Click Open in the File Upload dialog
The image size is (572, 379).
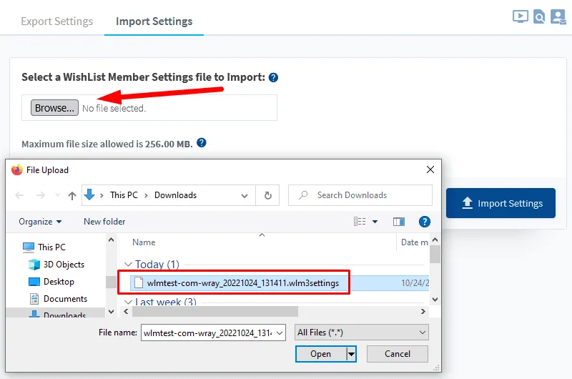click(x=320, y=354)
